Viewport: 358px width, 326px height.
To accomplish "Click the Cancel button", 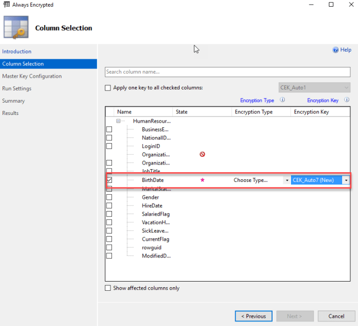I will [336, 316].
